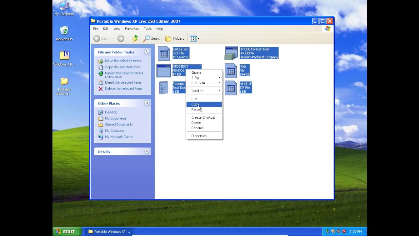Expand the 7-Zip submenu
Image resolution: width=419 pixels, height=236 pixels.
204,78
